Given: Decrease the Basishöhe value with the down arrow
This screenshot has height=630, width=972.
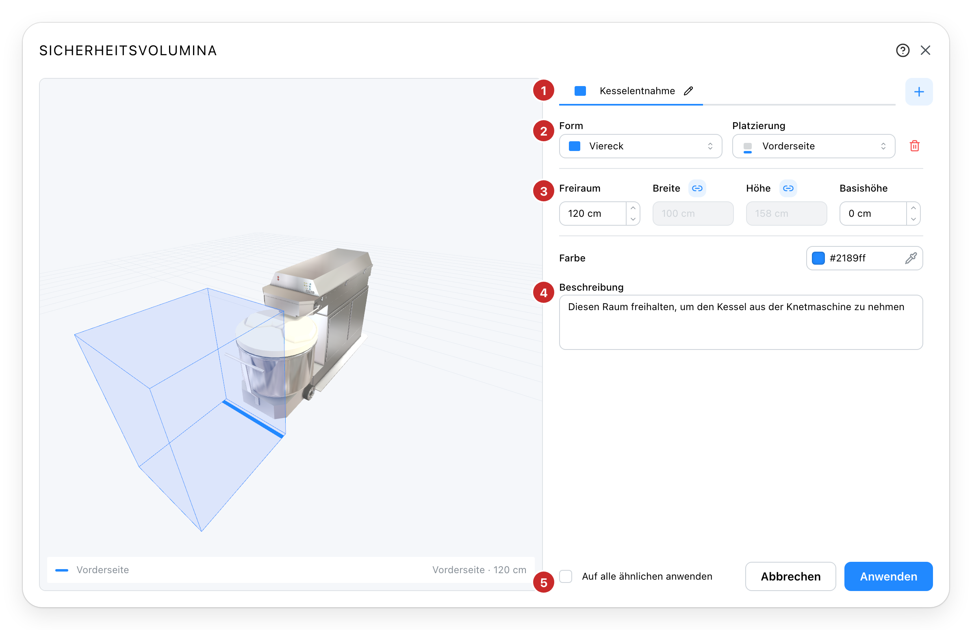Looking at the screenshot, I should [913, 219].
